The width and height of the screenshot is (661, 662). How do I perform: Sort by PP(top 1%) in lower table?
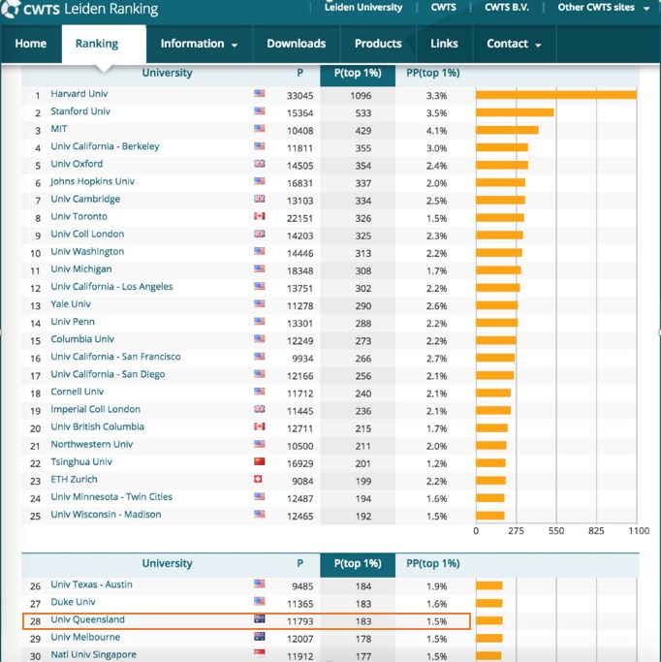pos(432,564)
